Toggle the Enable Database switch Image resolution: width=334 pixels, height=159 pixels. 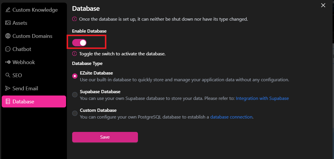point(79,43)
